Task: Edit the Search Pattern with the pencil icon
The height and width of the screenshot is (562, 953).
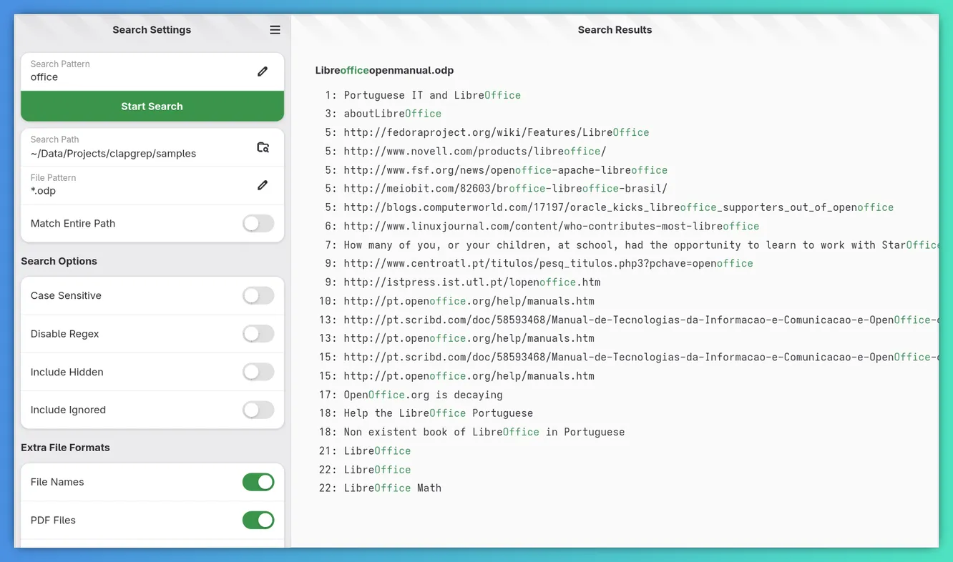Action: click(263, 72)
